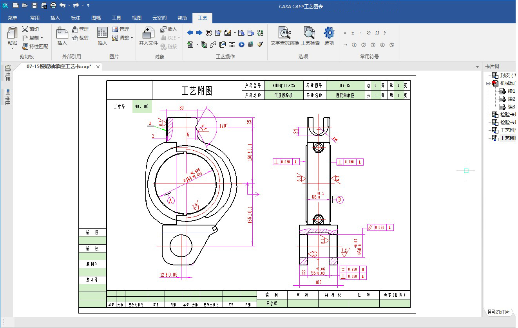The height and width of the screenshot is (328, 518).
Task: Open the 调整 picture adjust dropdown
Action: pos(132,38)
